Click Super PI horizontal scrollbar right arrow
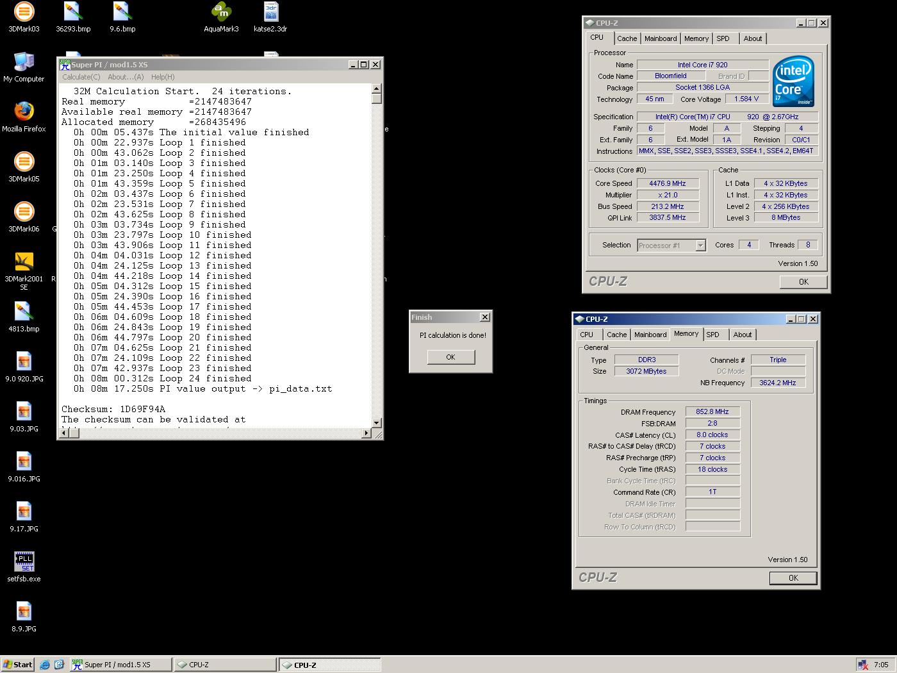897x673 pixels. (x=366, y=433)
